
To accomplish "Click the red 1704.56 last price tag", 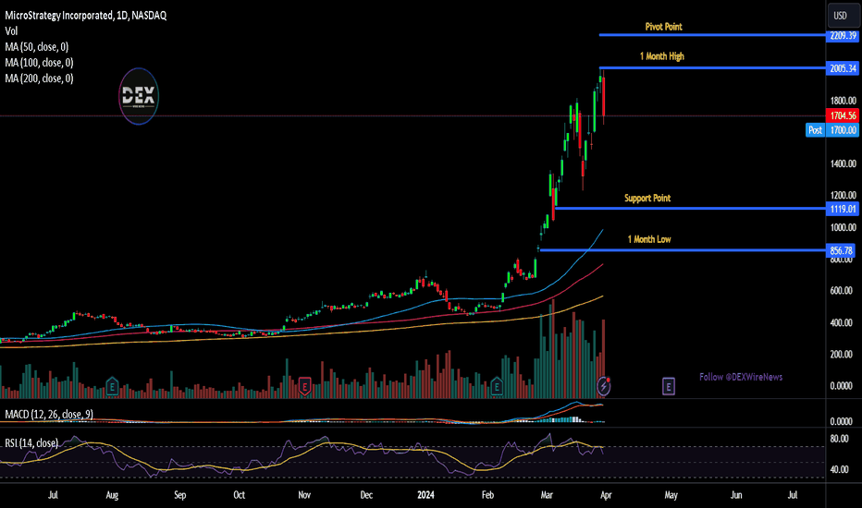I will (843, 115).
